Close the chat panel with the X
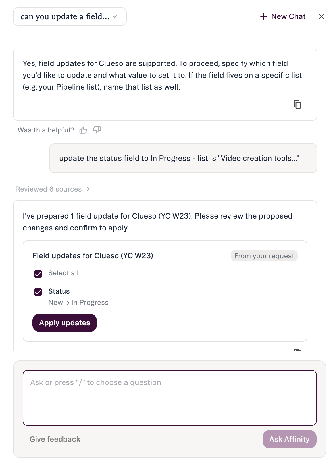This screenshot has width=333, height=466. (x=322, y=16)
